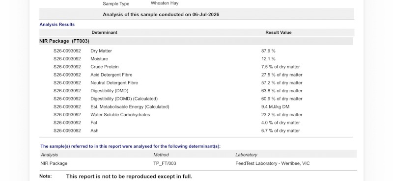Select the method code 'TP_FT/003'
This screenshot has width=393, height=181.
click(x=165, y=163)
